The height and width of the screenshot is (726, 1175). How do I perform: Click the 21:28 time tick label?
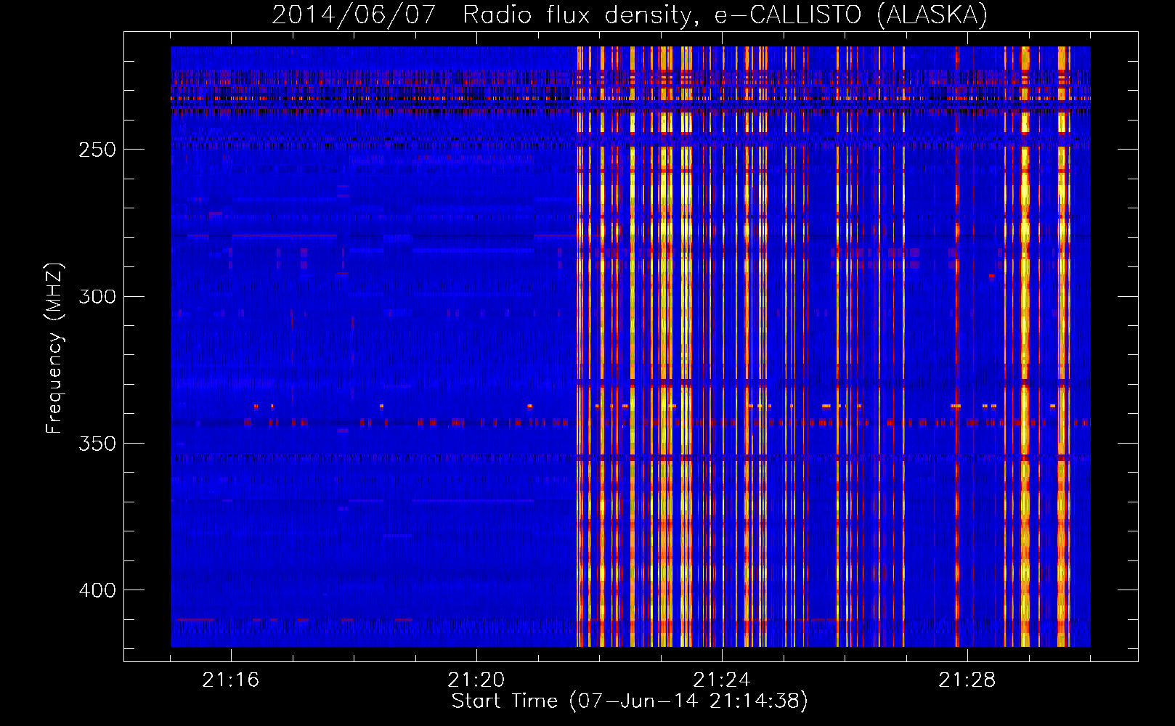point(967,680)
